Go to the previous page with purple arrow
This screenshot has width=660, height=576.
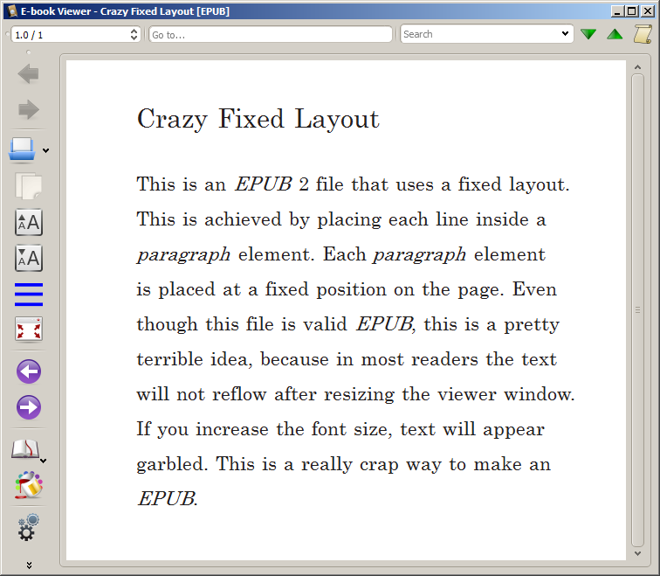[x=29, y=372]
